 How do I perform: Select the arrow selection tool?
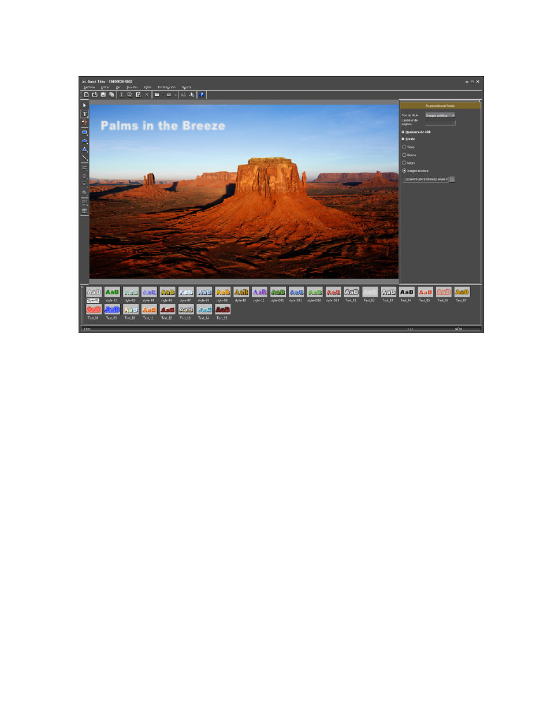tap(84, 106)
